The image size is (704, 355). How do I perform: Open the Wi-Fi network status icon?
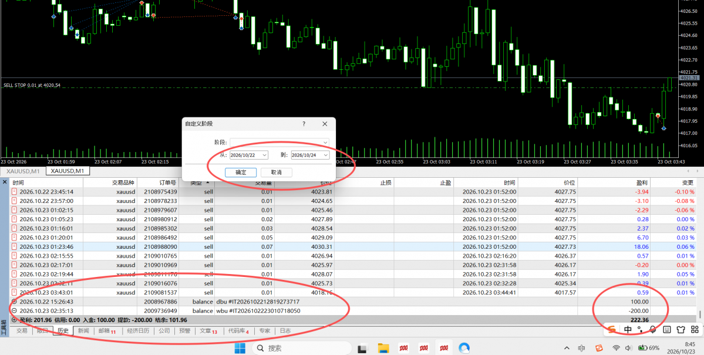(616, 348)
